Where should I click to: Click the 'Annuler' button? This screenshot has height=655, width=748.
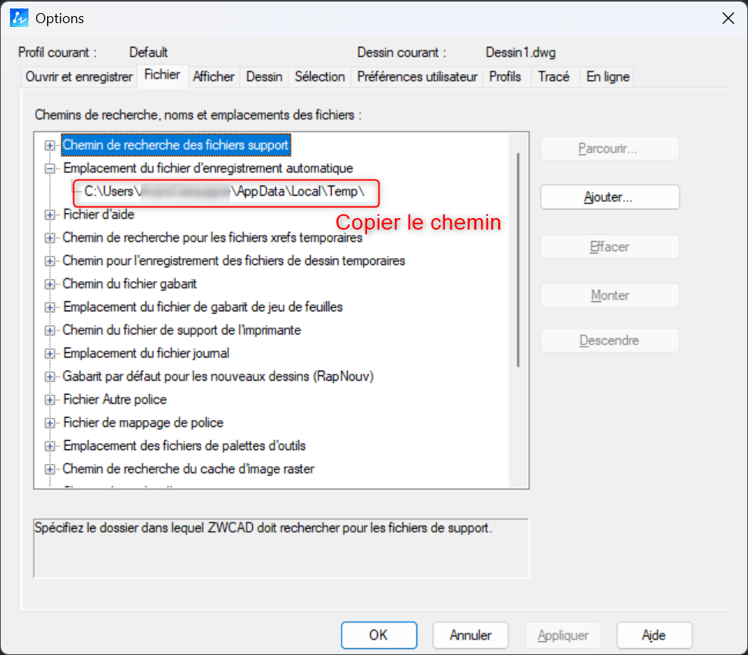[470, 636]
